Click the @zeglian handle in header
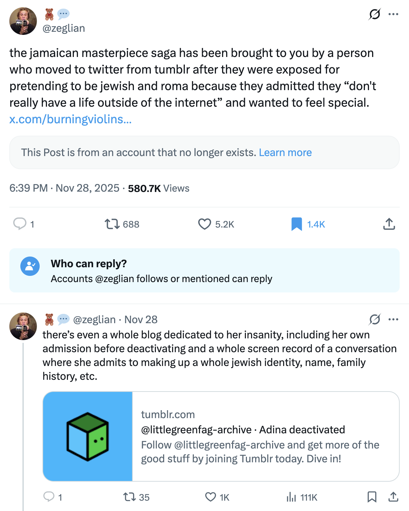 coord(64,28)
